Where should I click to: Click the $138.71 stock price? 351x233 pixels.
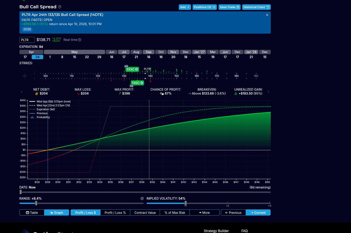click(43, 40)
